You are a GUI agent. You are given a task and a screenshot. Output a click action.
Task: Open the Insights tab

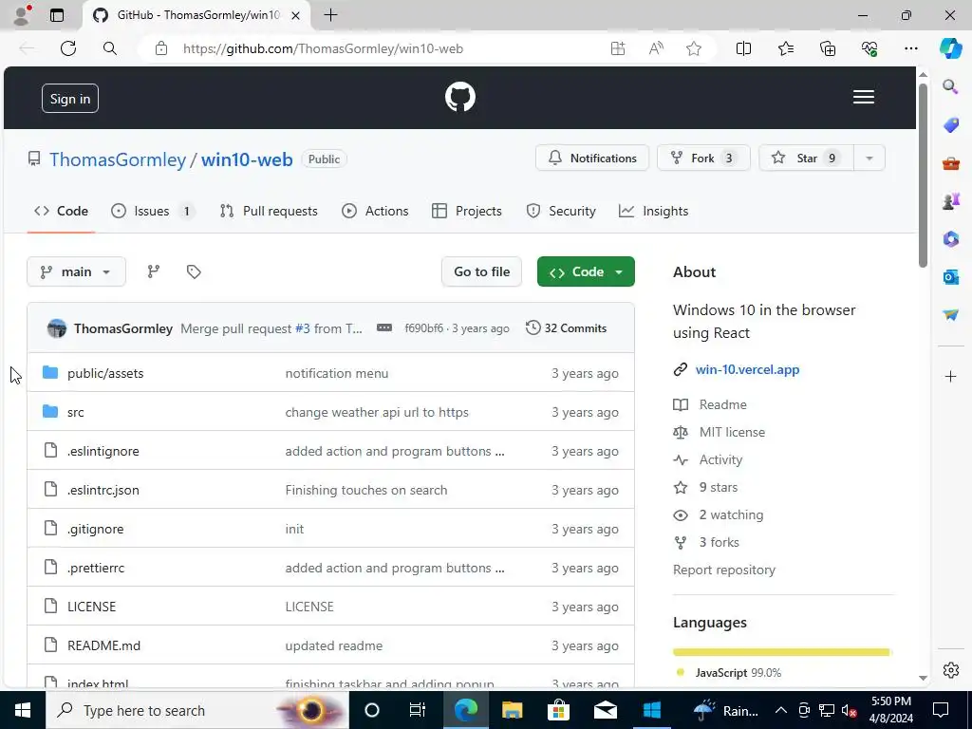[653, 211]
